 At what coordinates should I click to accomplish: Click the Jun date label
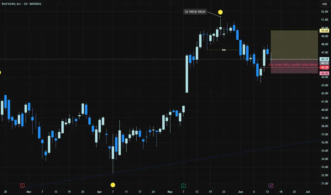click(x=240, y=192)
